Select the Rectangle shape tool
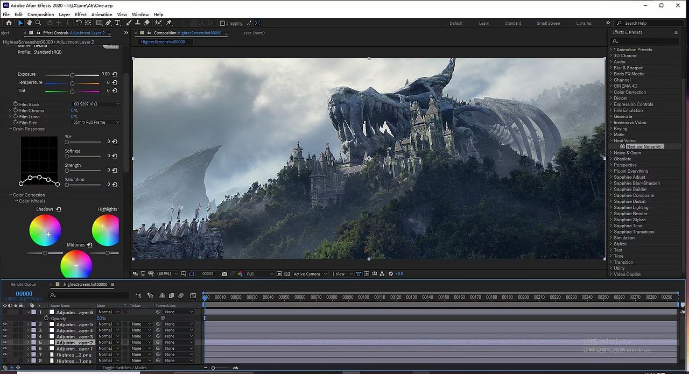 pyautogui.click(x=99, y=23)
